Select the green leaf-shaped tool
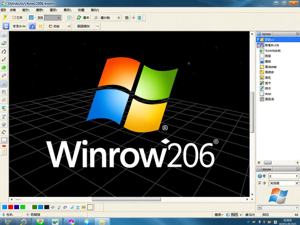This screenshot has height=225, width=300. coord(4,67)
